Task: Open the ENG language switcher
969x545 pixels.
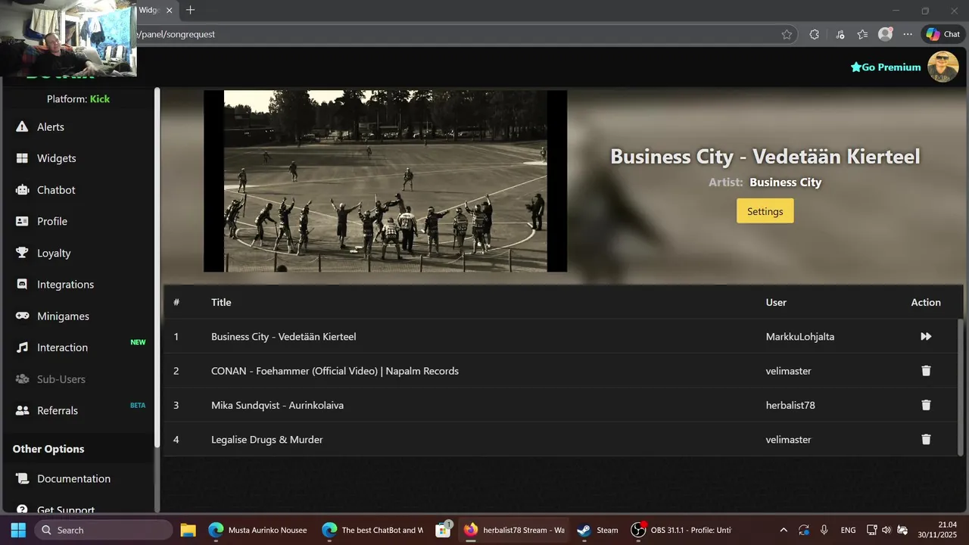Action: (x=849, y=530)
